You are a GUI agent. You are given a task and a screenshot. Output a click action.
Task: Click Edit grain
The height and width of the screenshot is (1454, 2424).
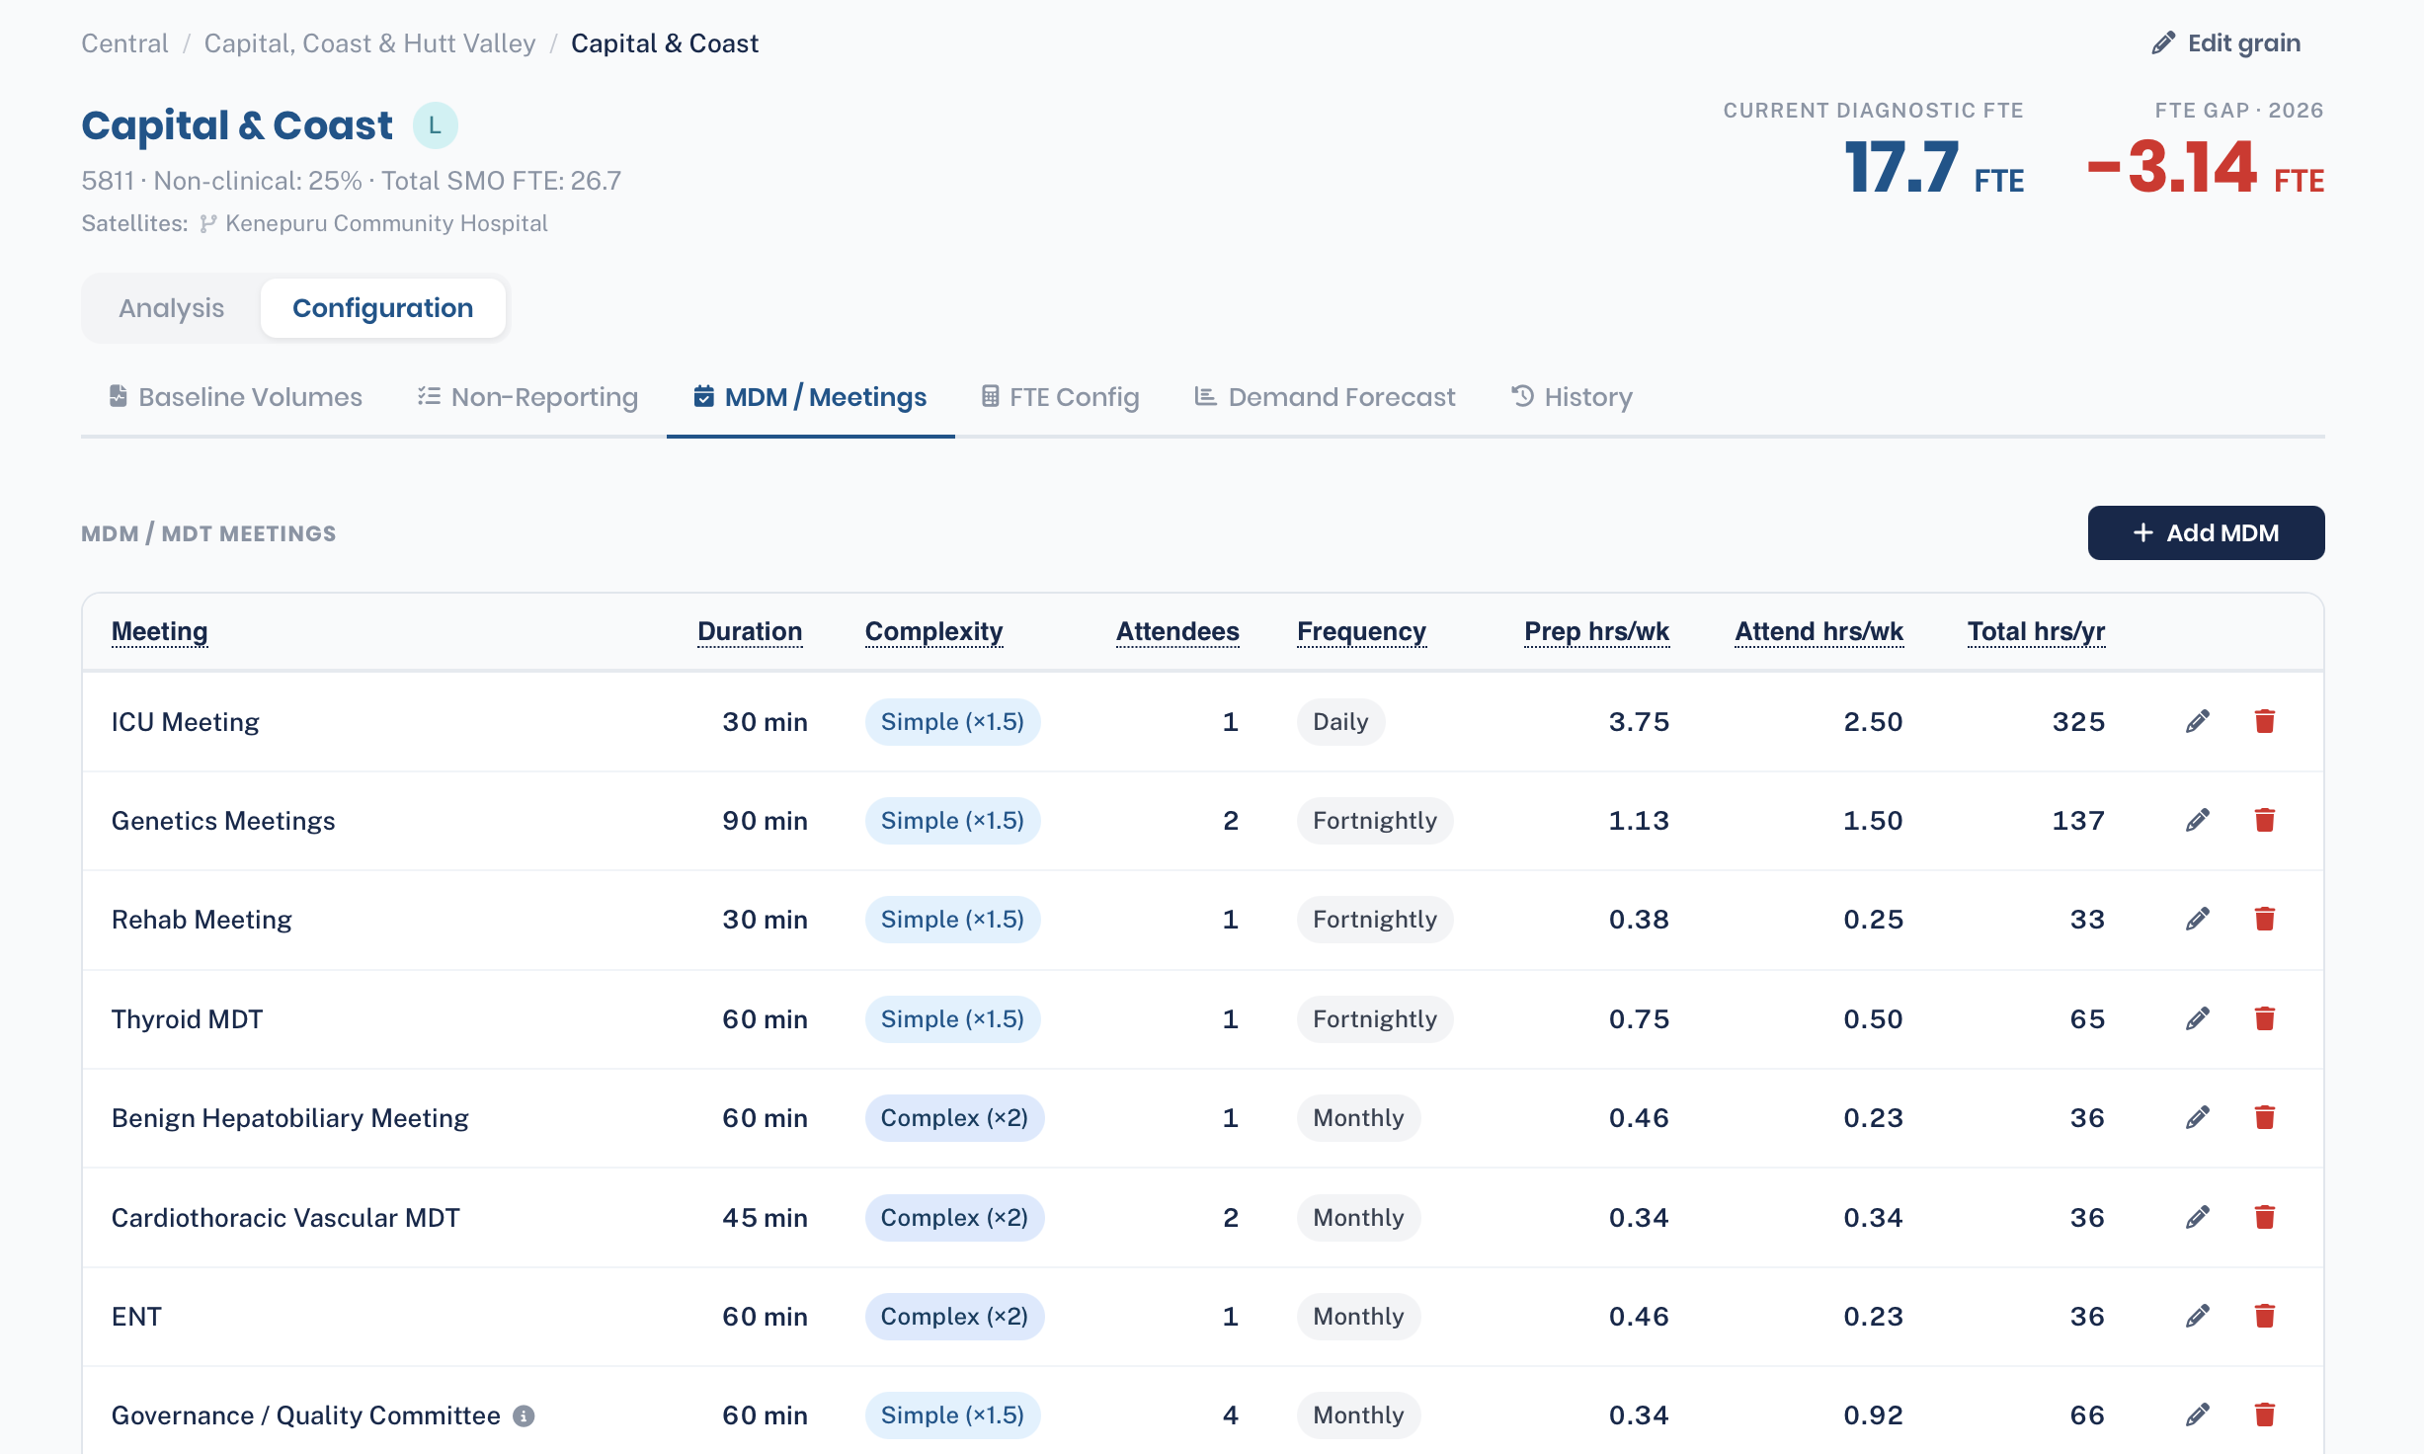click(2226, 43)
